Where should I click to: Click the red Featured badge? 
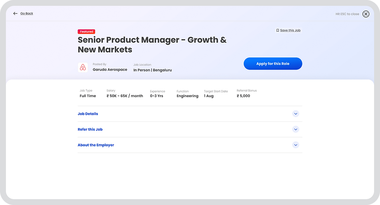coord(87,31)
